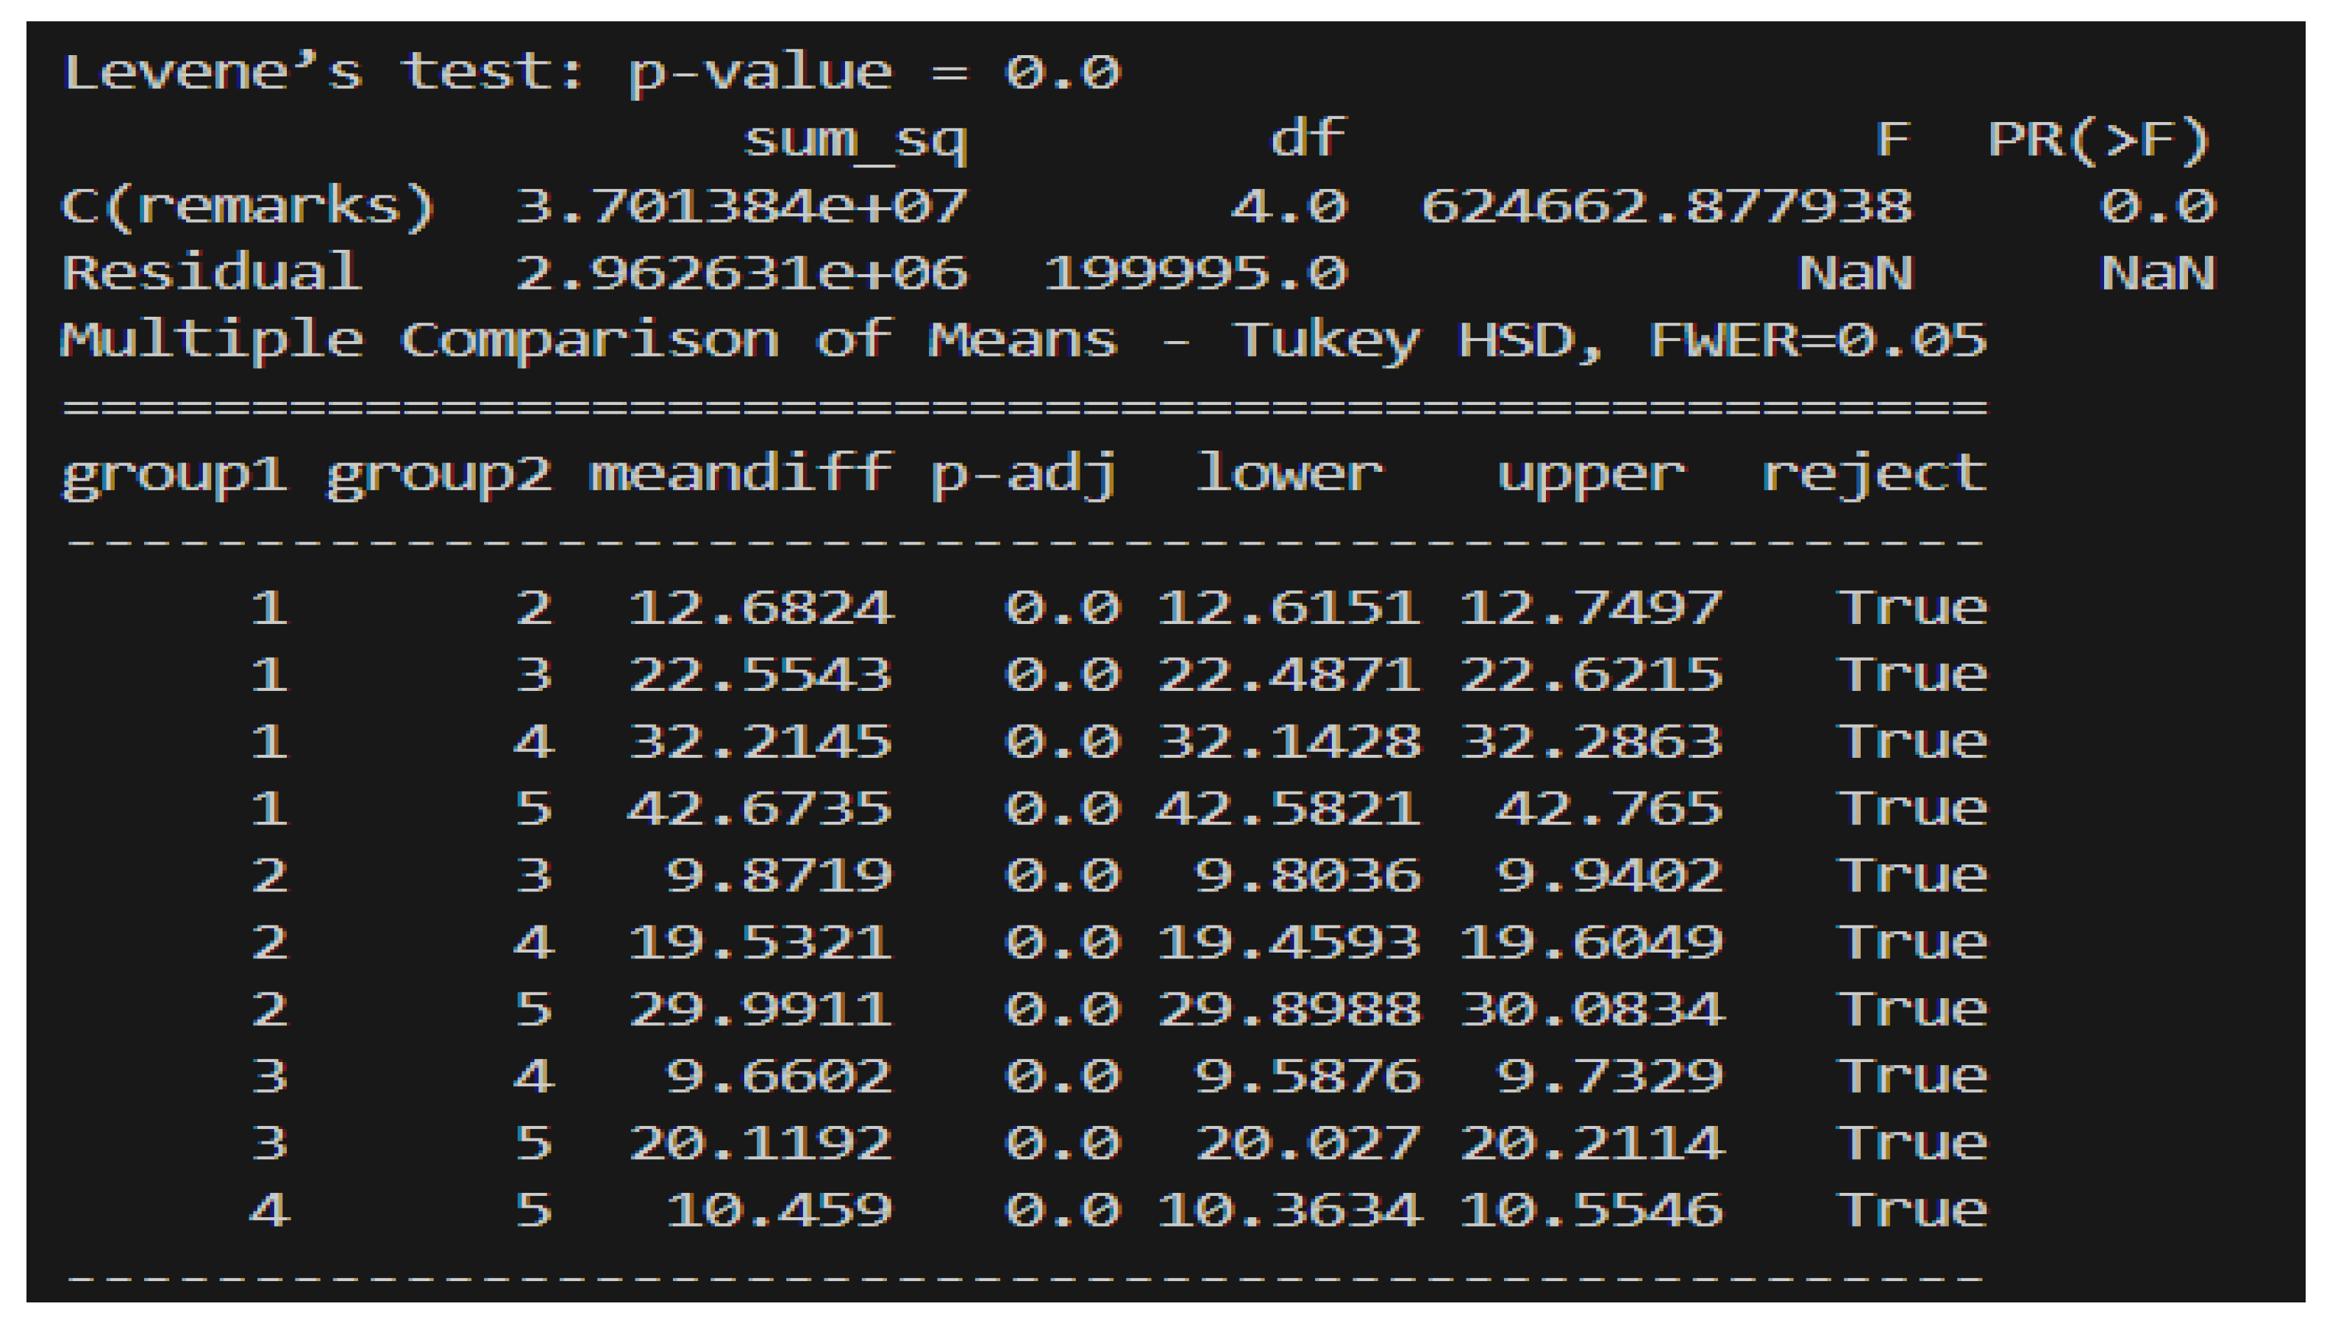Image resolution: width=2327 pixels, height=1323 pixels.
Task: Click the Residual row label
Action: pos(211,273)
